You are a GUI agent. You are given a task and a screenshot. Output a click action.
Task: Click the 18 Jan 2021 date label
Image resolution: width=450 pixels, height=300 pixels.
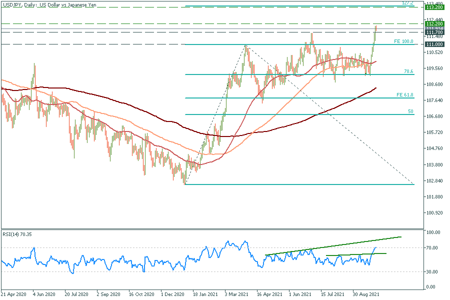[x=205, y=295]
